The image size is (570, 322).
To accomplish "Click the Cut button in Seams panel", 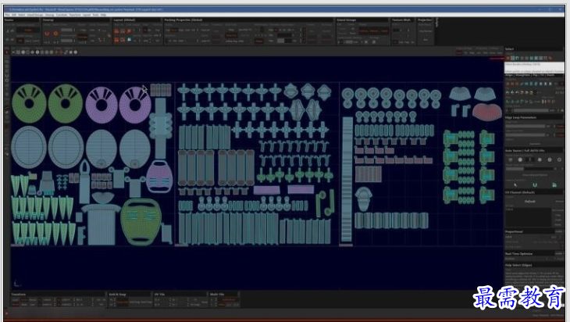I will pyautogui.click(x=28, y=30).
